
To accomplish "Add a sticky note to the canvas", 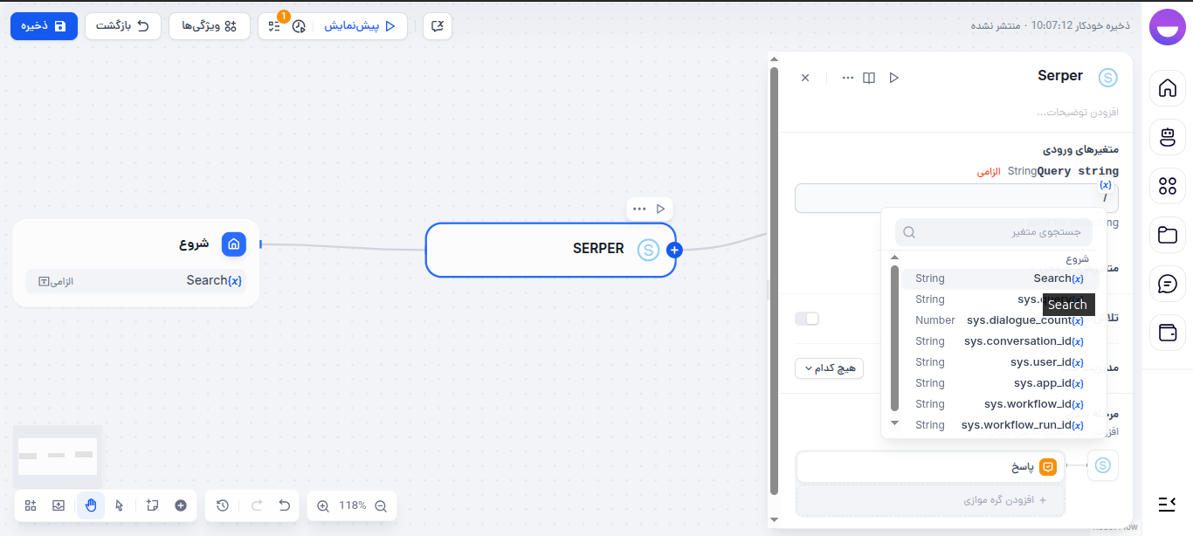I will tap(151, 505).
